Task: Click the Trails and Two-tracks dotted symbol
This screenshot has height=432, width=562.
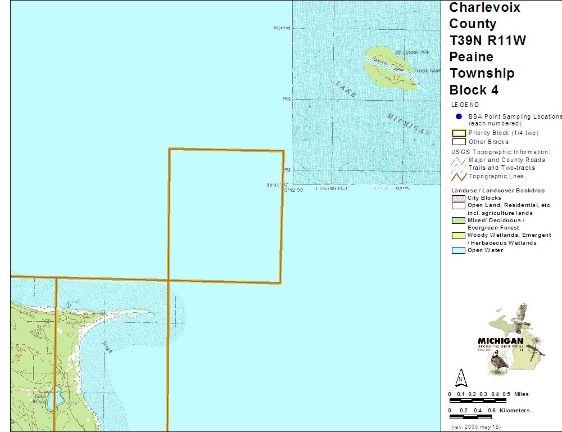Action: (459, 168)
